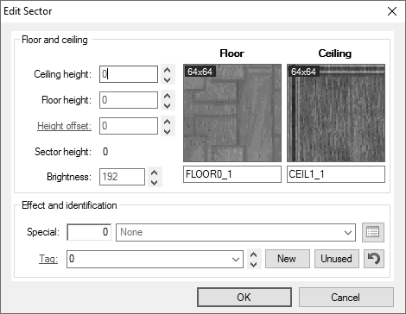Click the Unused tag button
This screenshot has width=406, height=314.
337,259
